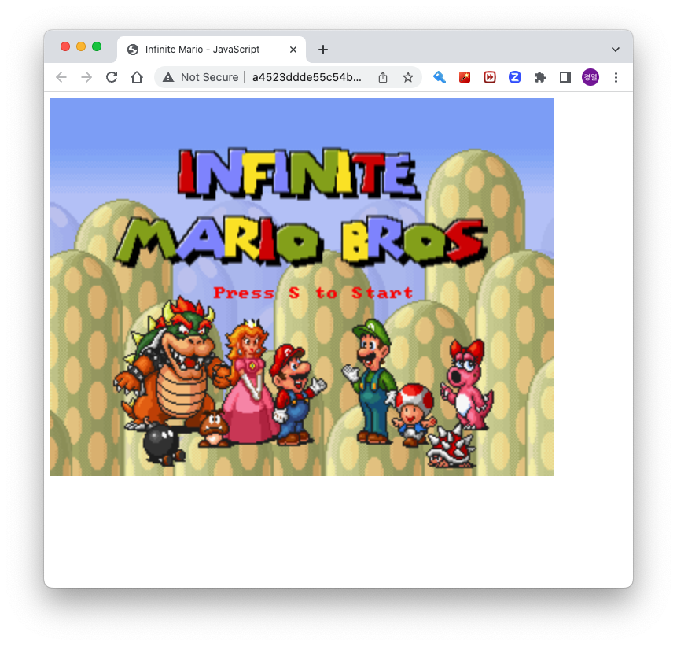Viewport: 677px width, 646px height.
Task: Open the purple profile avatar menu
Action: [591, 77]
